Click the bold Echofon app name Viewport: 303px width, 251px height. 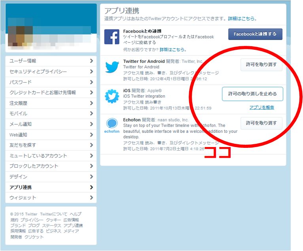pyautogui.click(x=132, y=120)
